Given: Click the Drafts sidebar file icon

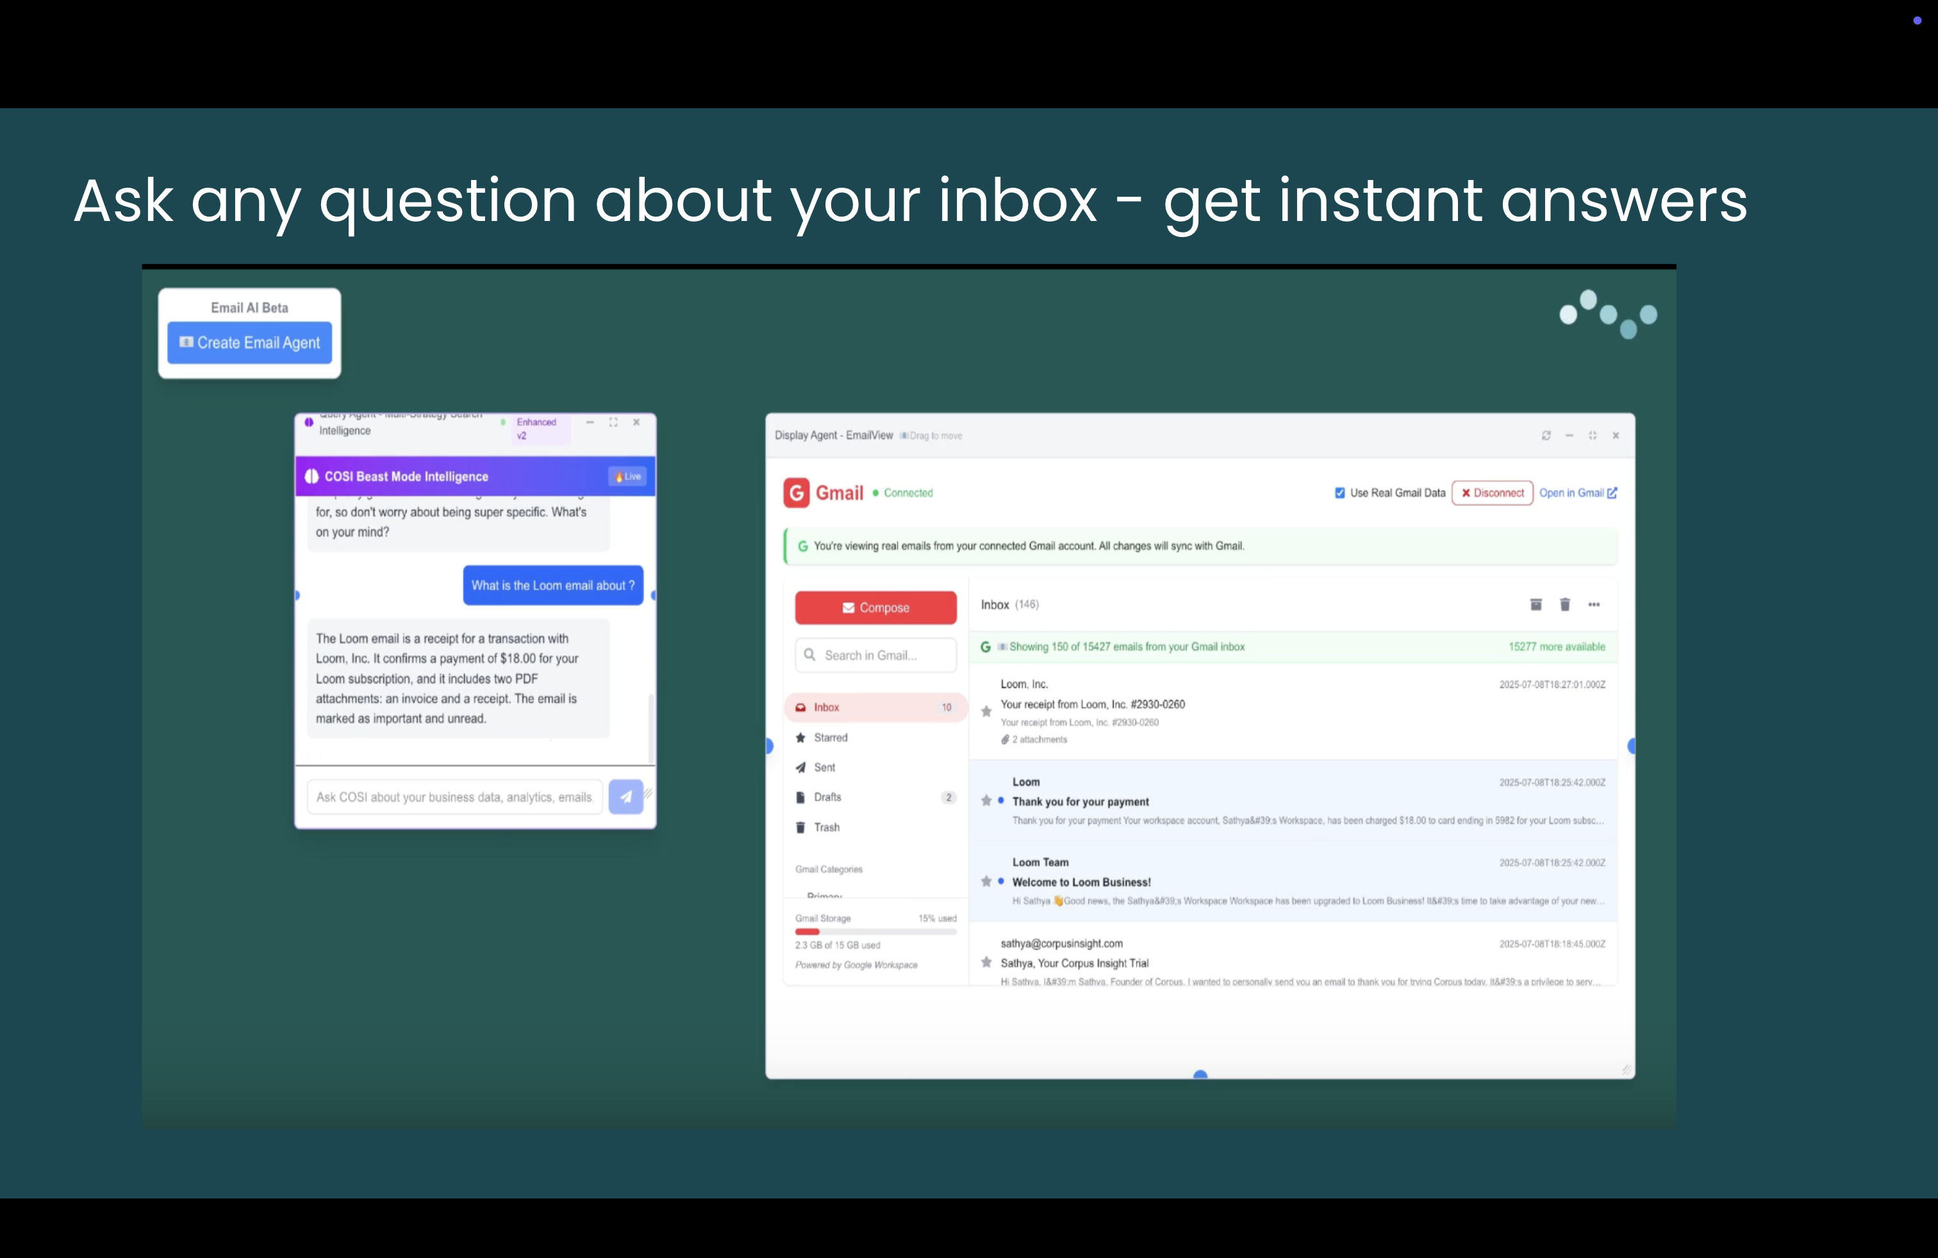Looking at the screenshot, I should [x=800, y=797].
